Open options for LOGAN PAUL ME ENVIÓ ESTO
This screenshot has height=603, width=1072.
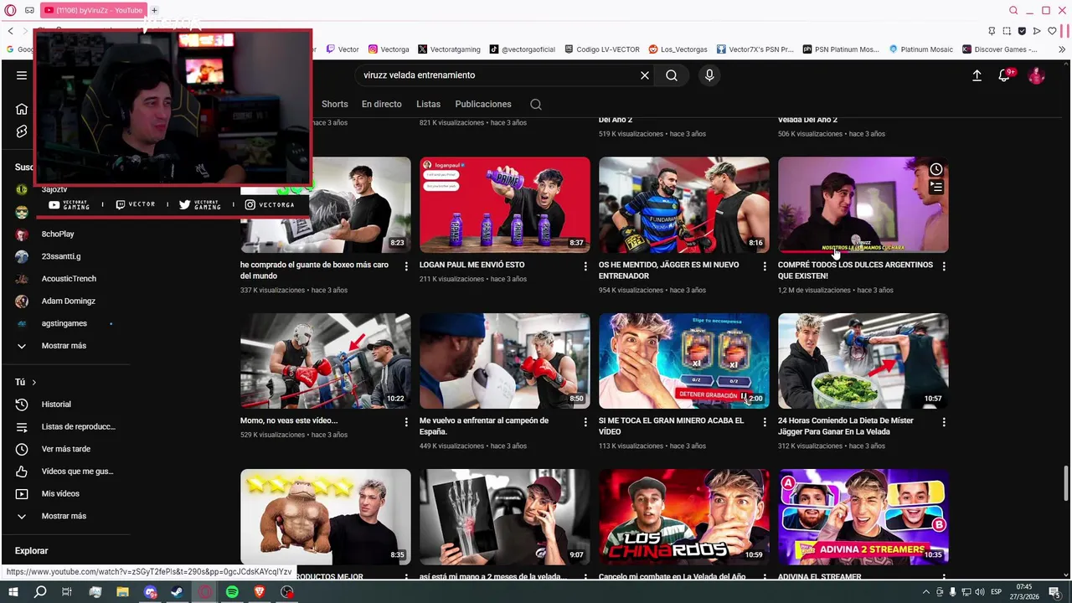(x=585, y=266)
